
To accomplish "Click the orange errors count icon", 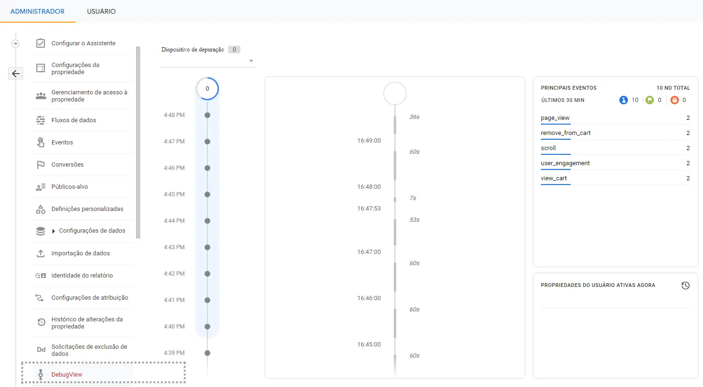I will point(675,100).
